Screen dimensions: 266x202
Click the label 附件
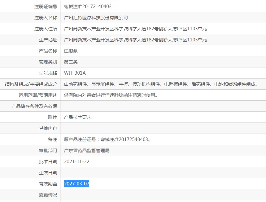[53, 117]
